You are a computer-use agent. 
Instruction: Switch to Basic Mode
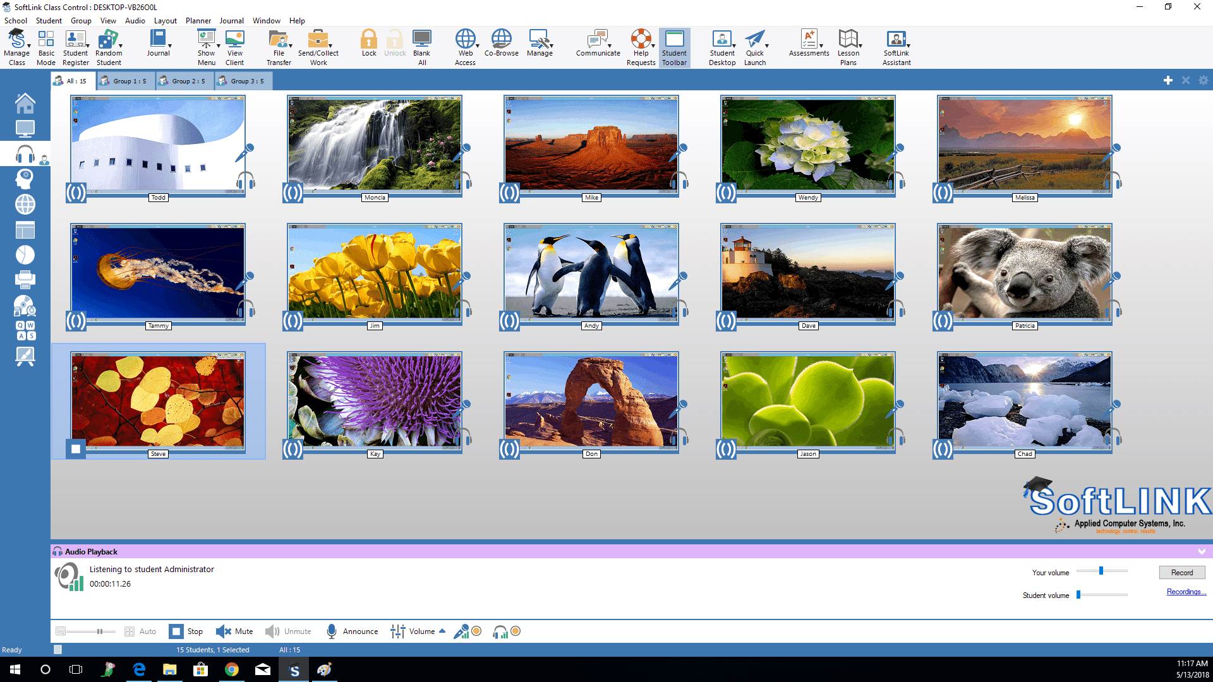pos(46,47)
